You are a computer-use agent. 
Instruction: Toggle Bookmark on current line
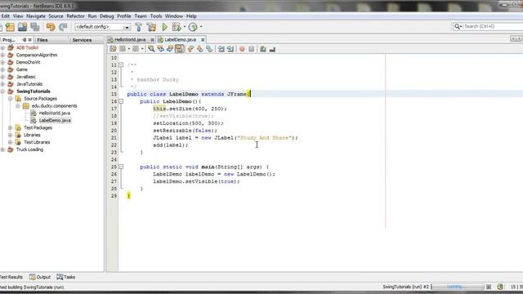point(209,49)
